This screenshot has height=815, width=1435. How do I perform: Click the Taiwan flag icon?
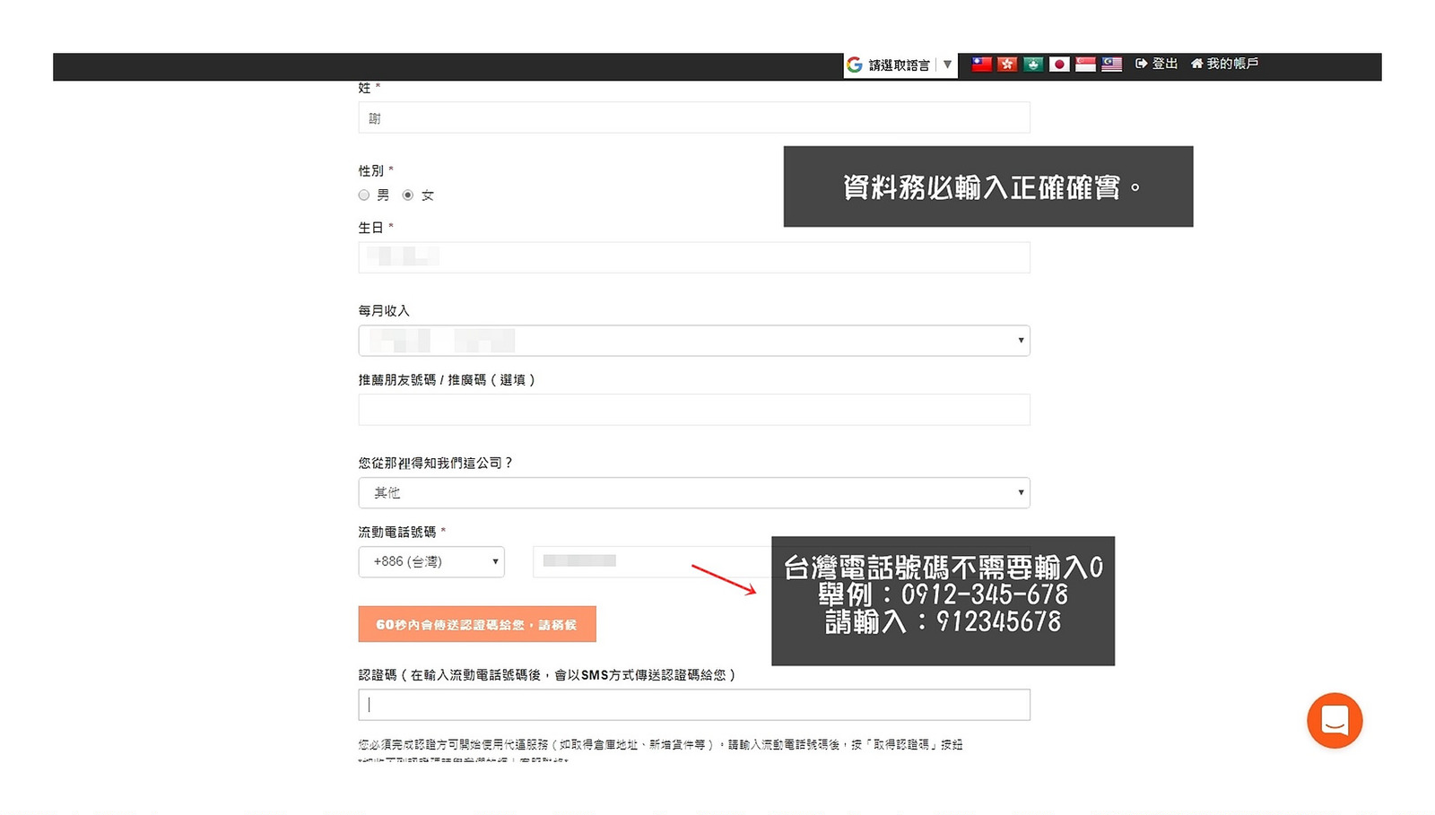point(982,64)
